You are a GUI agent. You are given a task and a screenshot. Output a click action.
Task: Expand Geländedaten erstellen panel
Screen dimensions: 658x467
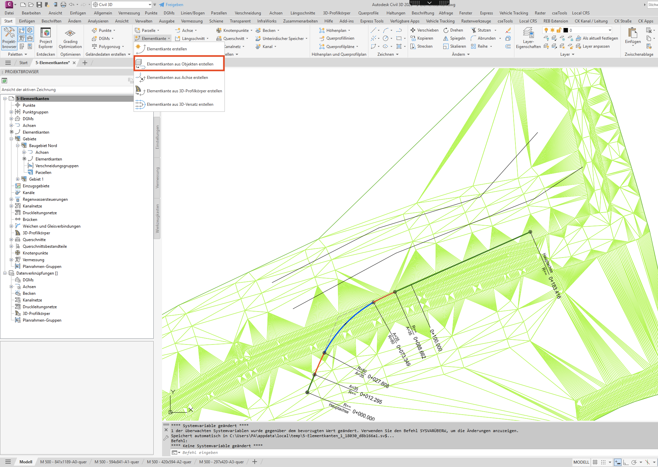click(108, 54)
